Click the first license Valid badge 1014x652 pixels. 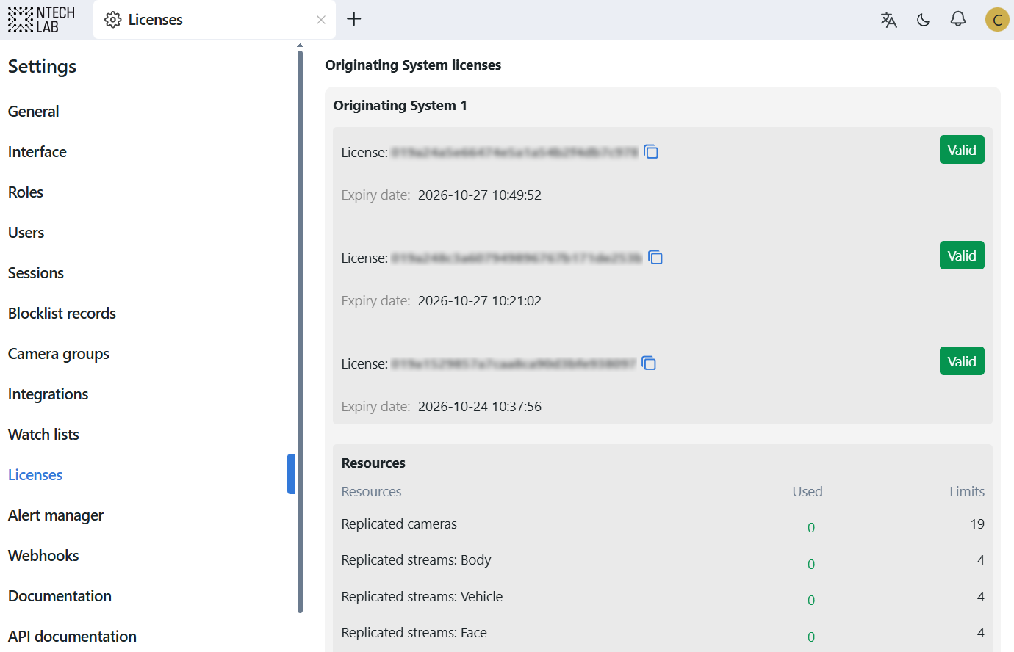pyautogui.click(x=961, y=151)
